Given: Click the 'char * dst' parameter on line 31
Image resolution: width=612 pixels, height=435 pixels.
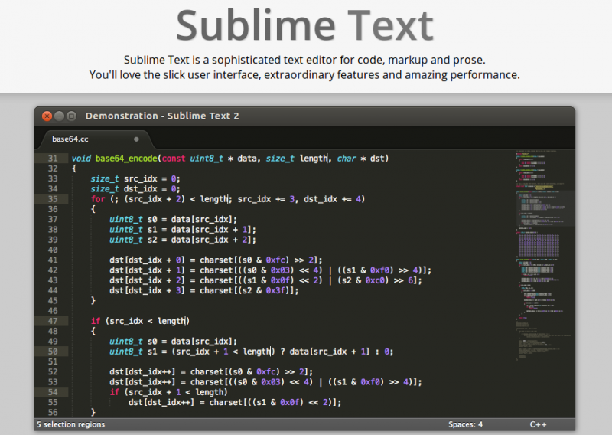Looking at the screenshot, I should (363, 159).
